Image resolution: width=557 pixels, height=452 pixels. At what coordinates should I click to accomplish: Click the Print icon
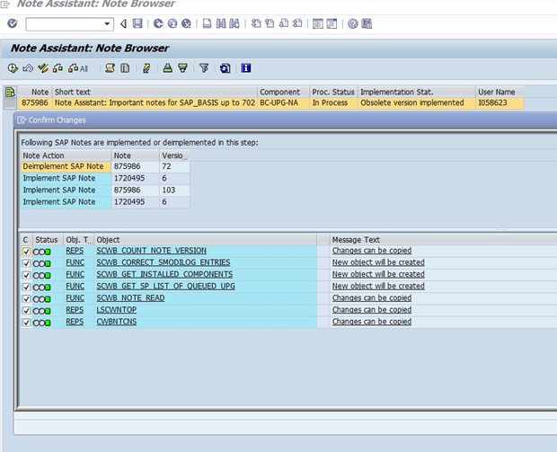pos(207,23)
